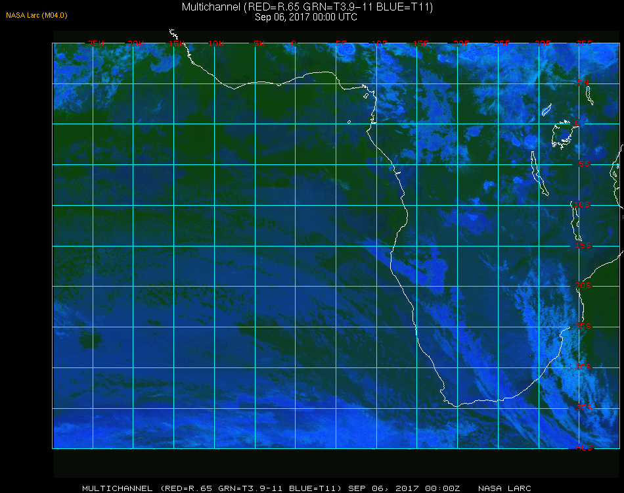Click the 15S latitude label
This screenshot has height=493, width=624.
pos(583,245)
